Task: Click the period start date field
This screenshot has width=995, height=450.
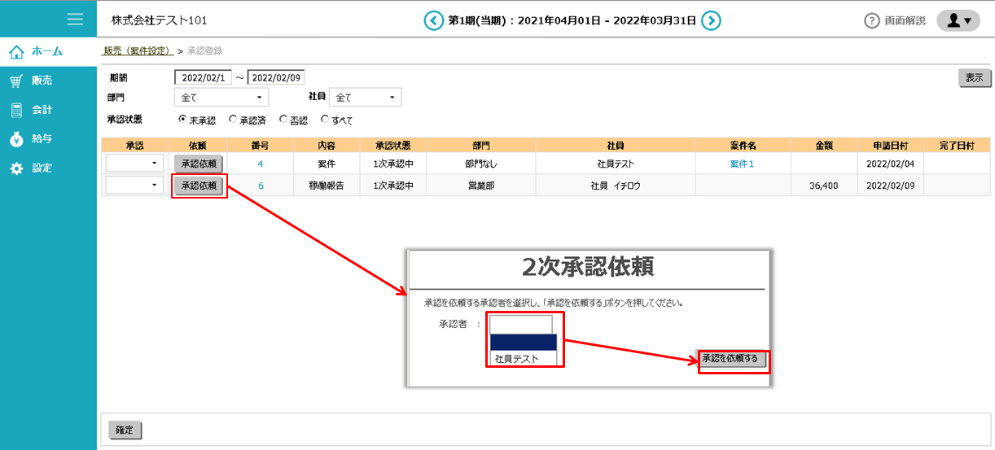Action: click(204, 78)
